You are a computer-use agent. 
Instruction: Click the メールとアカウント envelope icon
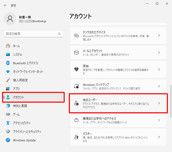pyautogui.click(x=76, y=53)
